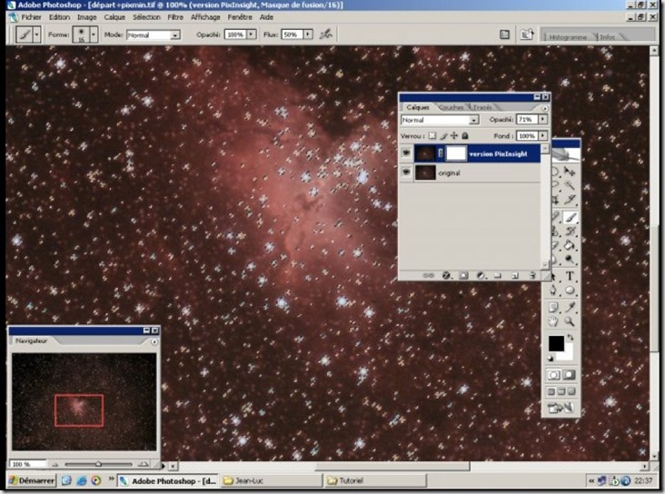The height and width of the screenshot is (494, 665).
Task: Open the brush tool preset picker arrow
Action: coord(37,35)
